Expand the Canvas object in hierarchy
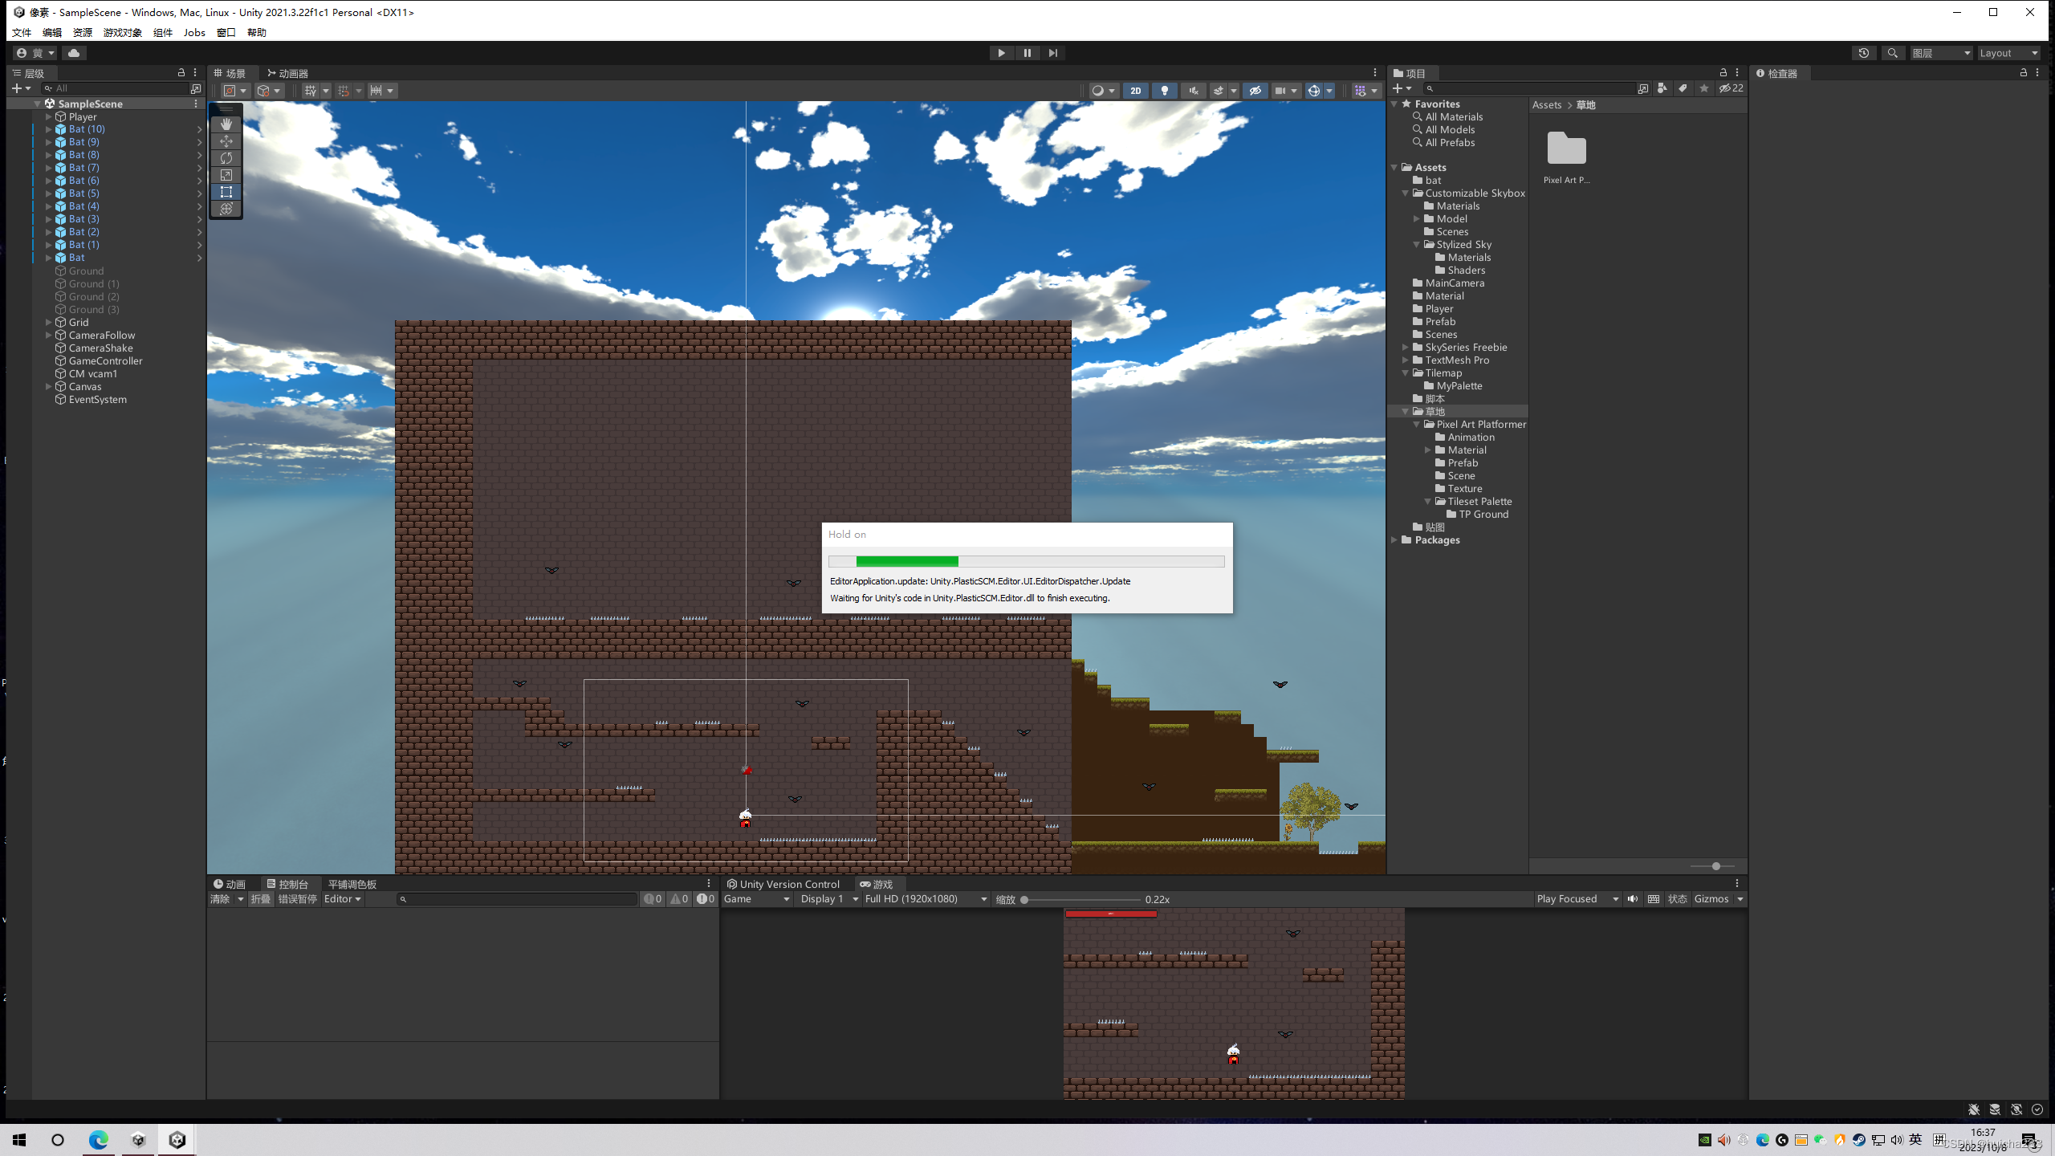The image size is (2055, 1156). click(x=49, y=386)
